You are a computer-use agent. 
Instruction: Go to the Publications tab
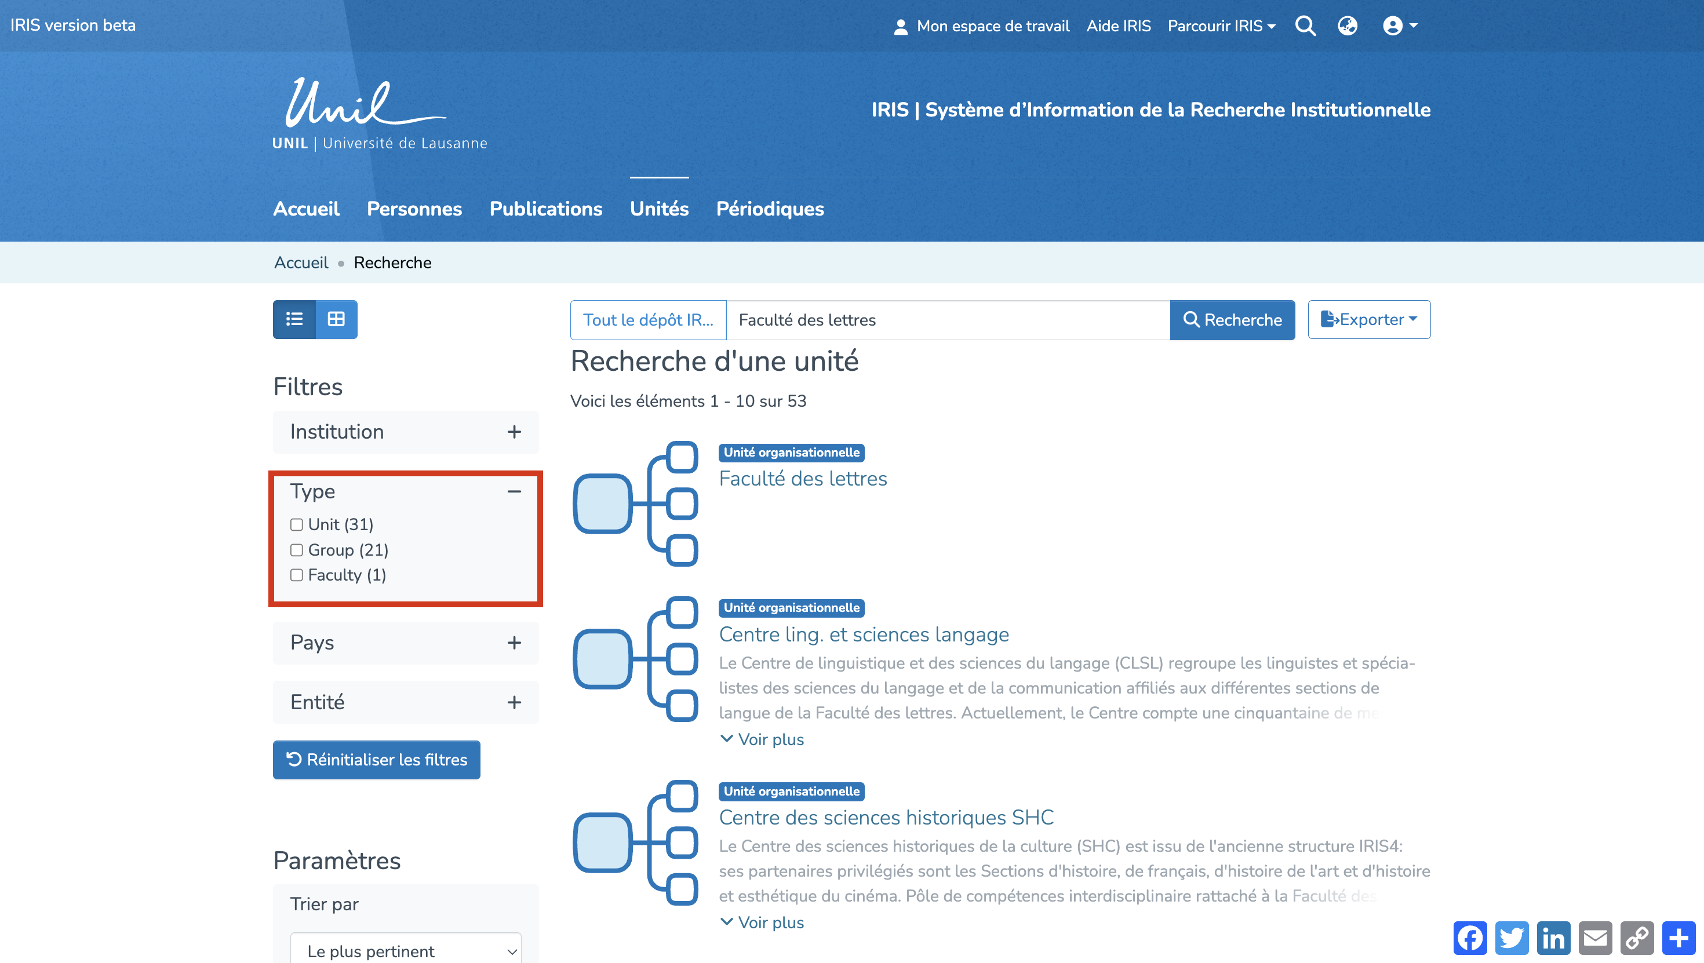(x=546, y=209)
